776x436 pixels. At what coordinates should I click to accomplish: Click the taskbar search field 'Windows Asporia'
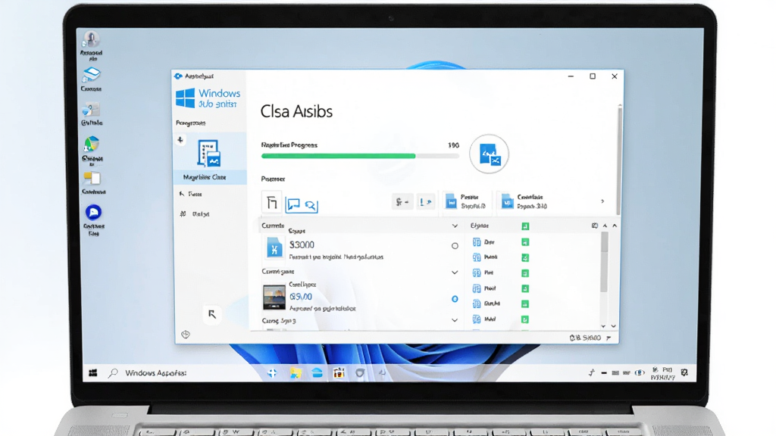(x=155, y=373)
